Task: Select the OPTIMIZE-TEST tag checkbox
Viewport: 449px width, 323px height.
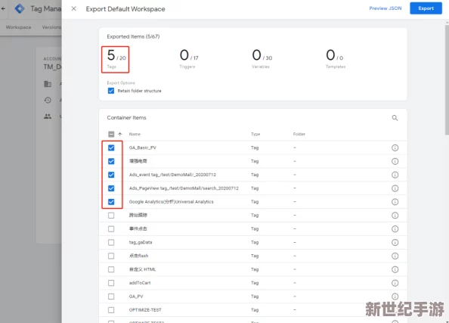Action: point(111,310)
